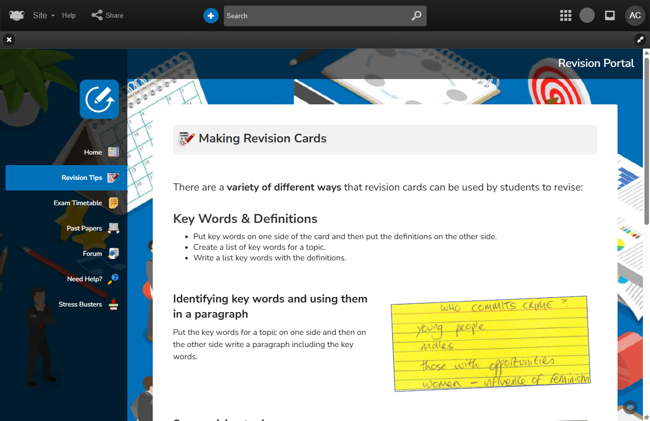Click the yellow revision card image
Viewport: 650px width, 421px height.
(491, 343)
